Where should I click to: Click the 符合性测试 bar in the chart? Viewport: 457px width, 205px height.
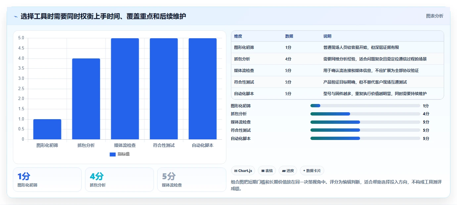[164, 89]
